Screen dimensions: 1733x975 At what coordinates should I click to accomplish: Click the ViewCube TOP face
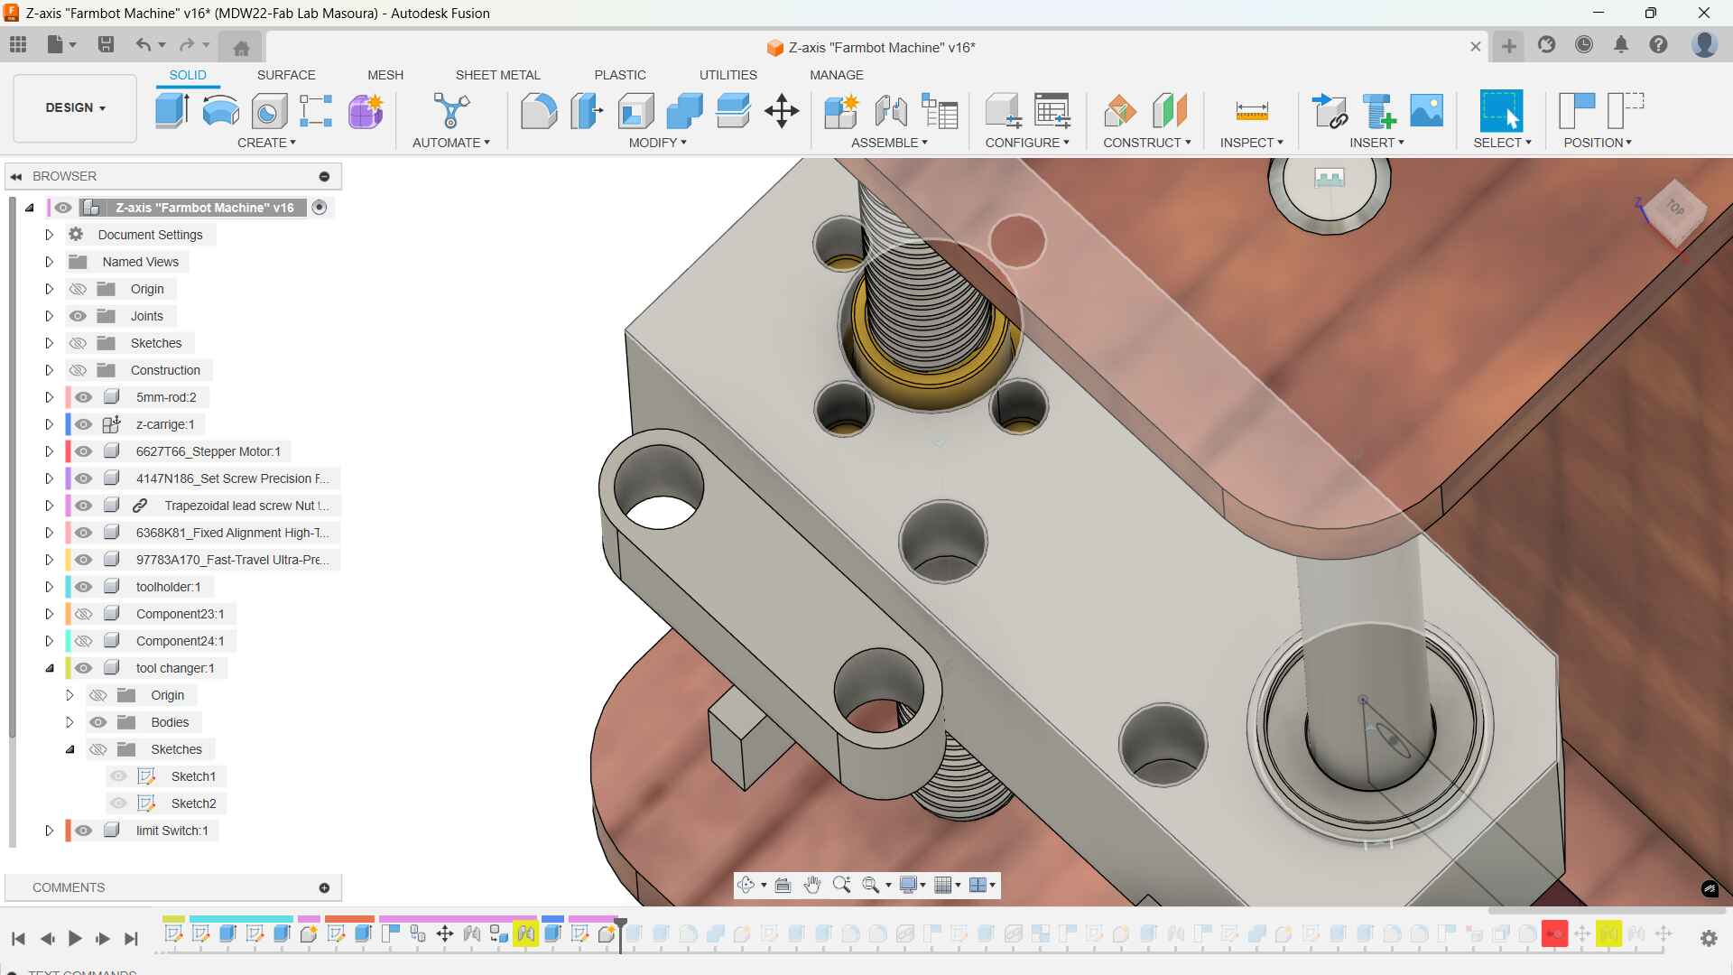tap(1676, 209)
